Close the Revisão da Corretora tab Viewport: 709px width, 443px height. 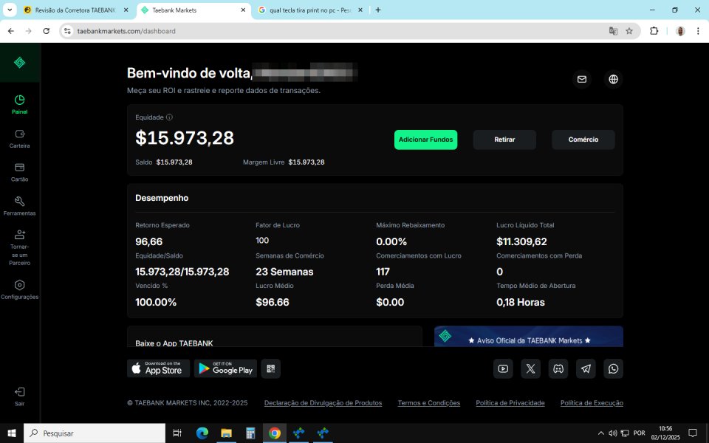coord(126,10)
